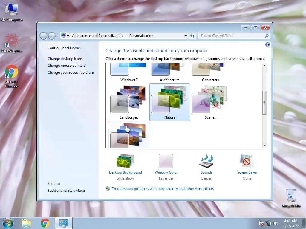The width and height of the screenshot is (306, 229).
Task: Maximize the Personalization window
Action: click(x=255, y=28)
